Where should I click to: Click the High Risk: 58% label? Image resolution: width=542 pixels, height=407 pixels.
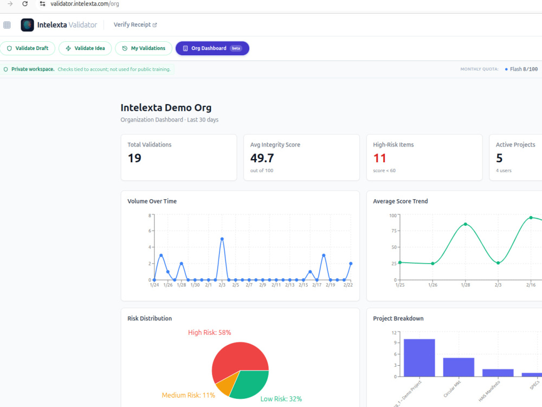209,333
